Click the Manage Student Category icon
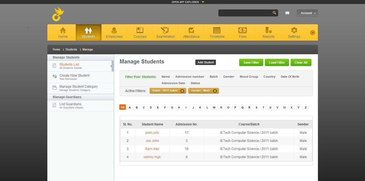The image size is (365, 181). pyautogui.click(x=54, y=87)
